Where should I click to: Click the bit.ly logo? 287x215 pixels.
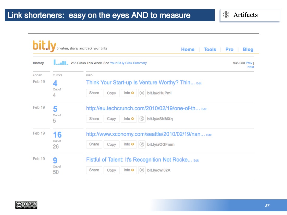point(44,46)
